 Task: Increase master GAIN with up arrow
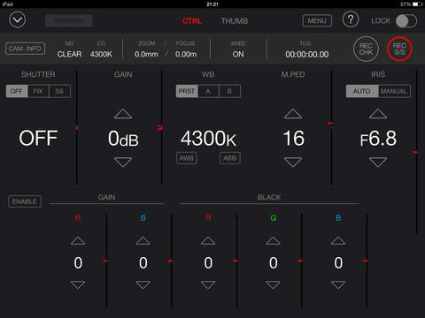123,114
